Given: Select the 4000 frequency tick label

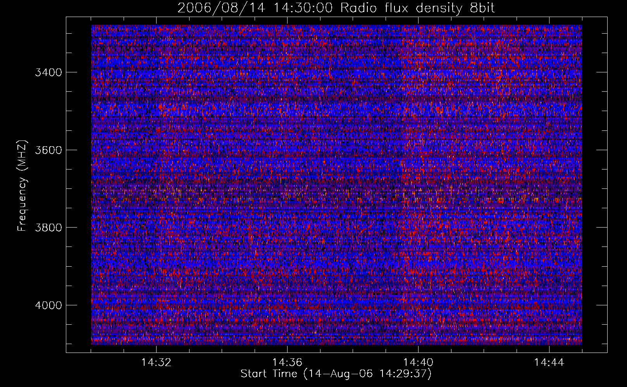Looking at the screenshot, I should (48, 305).
